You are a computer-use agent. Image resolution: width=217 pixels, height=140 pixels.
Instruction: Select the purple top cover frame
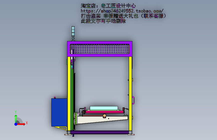tap(100, 42)
